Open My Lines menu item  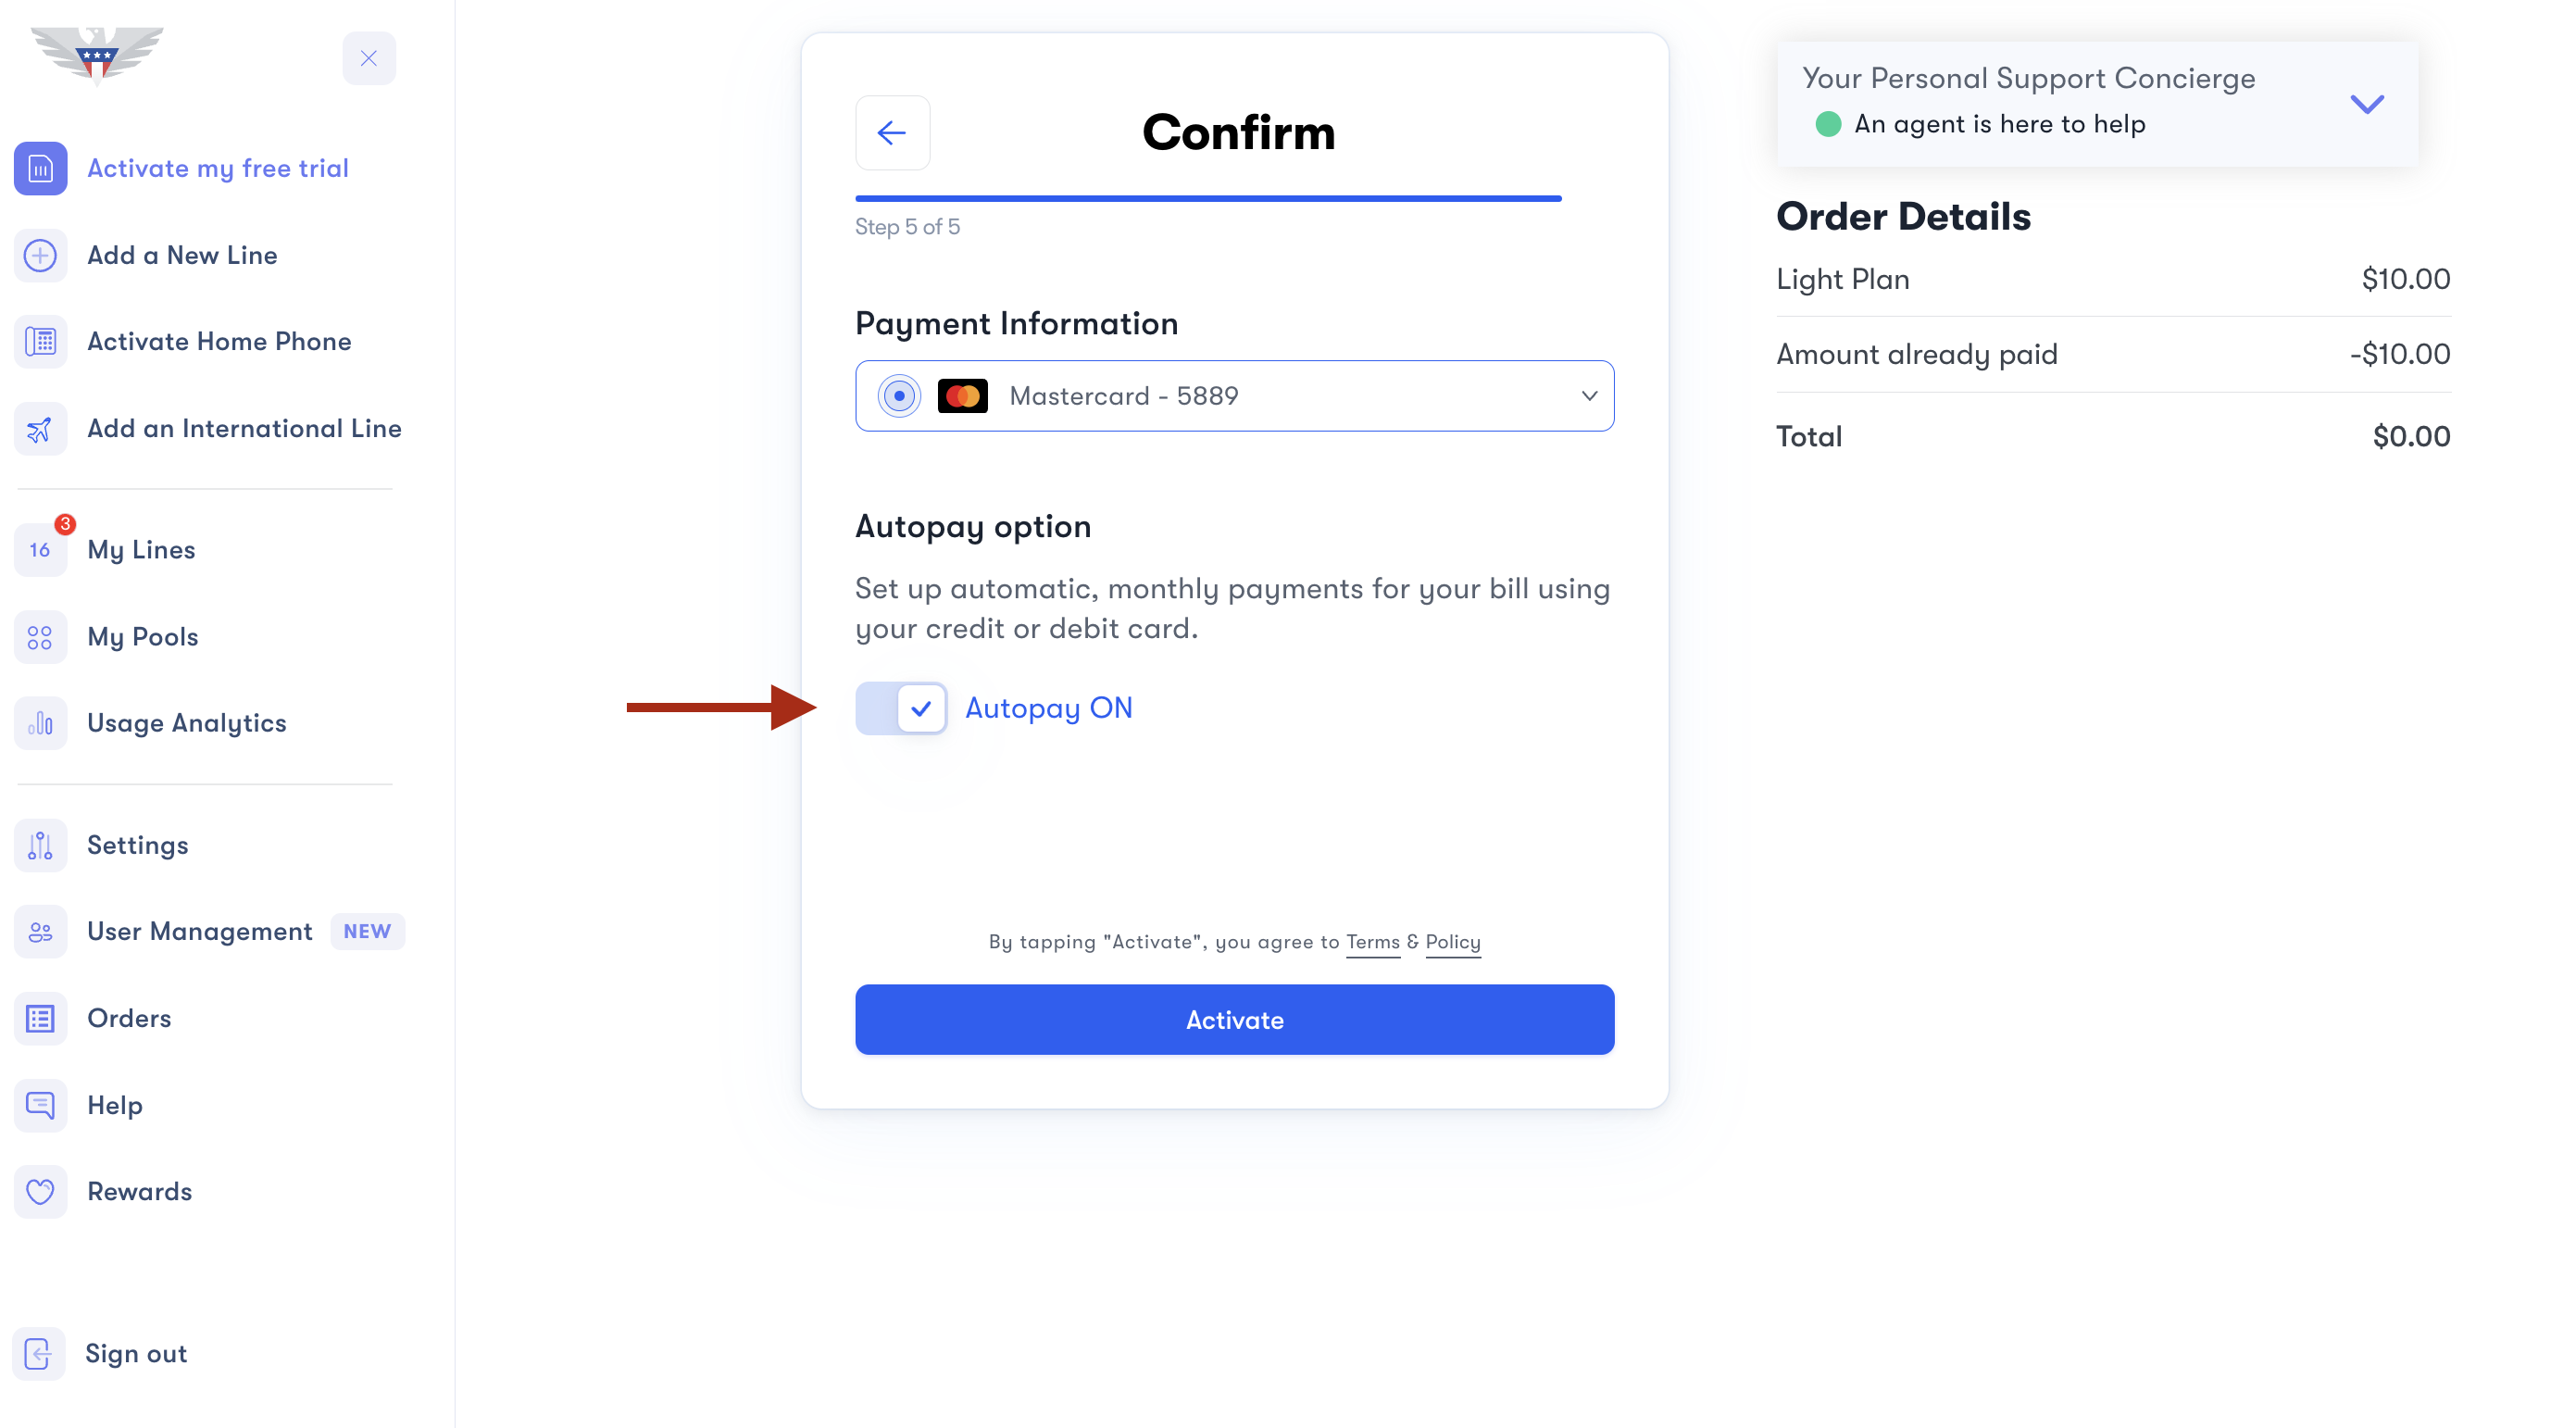(141, 550)
